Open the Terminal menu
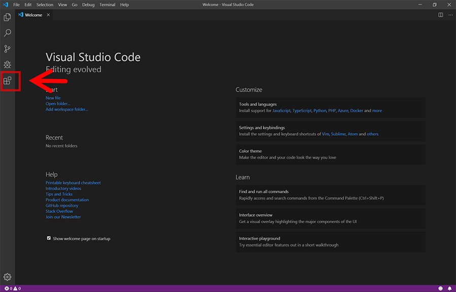 (107, 5)
